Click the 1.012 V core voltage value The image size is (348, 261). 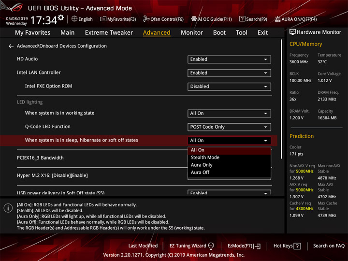click(x=324, y=81)
